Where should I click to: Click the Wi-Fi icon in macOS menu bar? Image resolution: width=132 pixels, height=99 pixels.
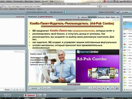(114, 1)
